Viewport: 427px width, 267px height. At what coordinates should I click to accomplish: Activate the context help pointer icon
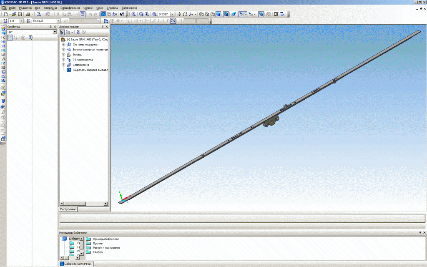click(122, 14)
